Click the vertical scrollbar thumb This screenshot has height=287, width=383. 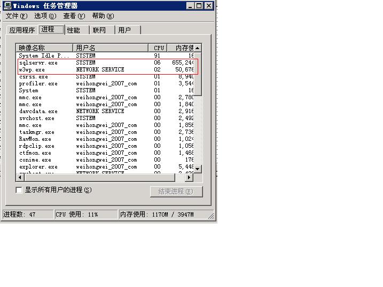pos(198,74)
